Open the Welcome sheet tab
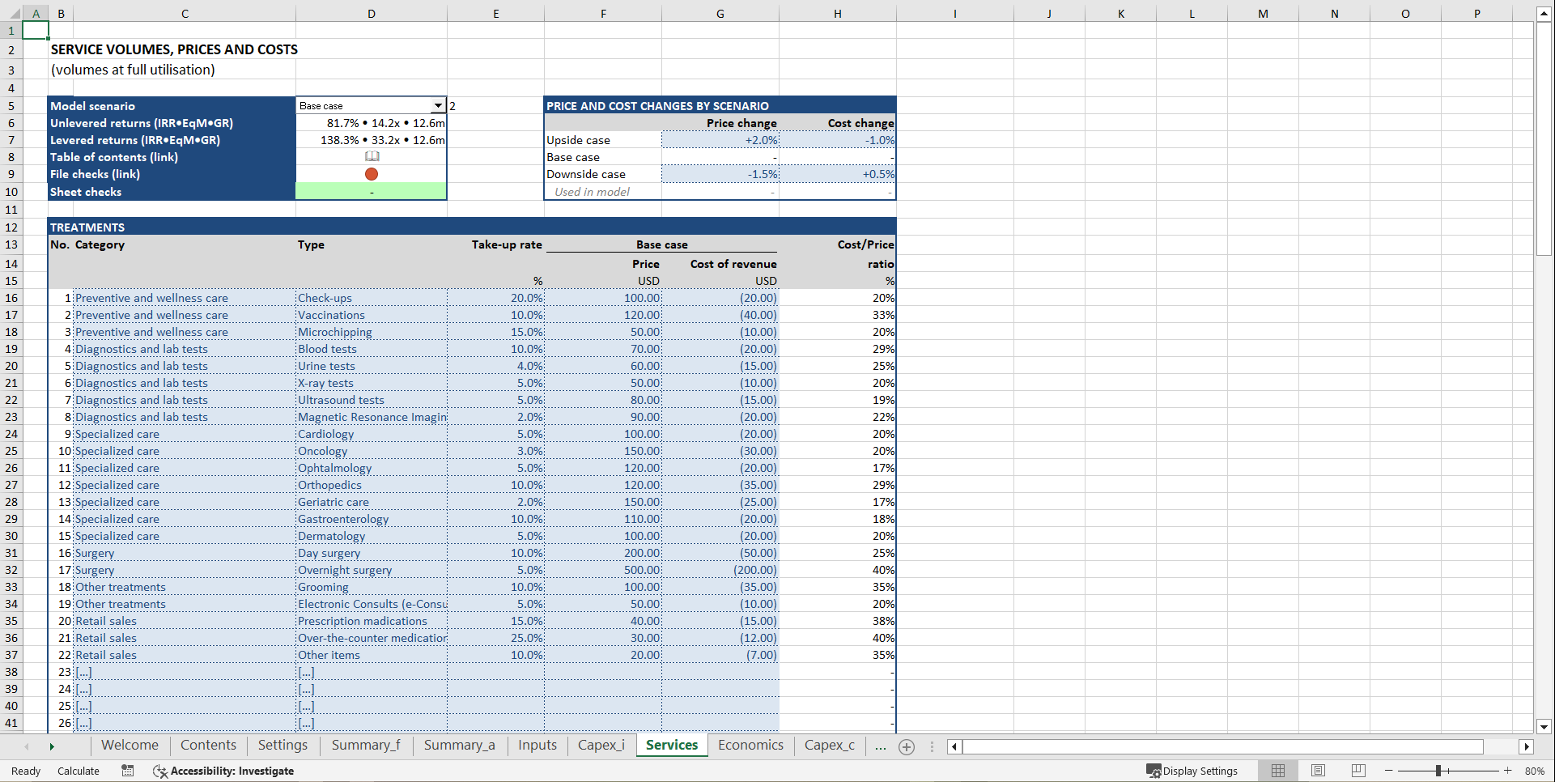Screen dimensions: 1555x782 click(130, 745)
